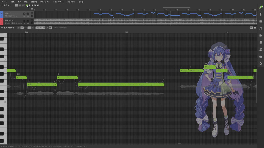Select the pointer tool in piano roll

coord(19,27)
